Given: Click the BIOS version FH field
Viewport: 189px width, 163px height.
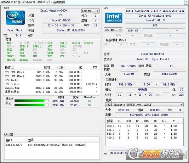Looking at the screenshot, I should click(171, 66).
